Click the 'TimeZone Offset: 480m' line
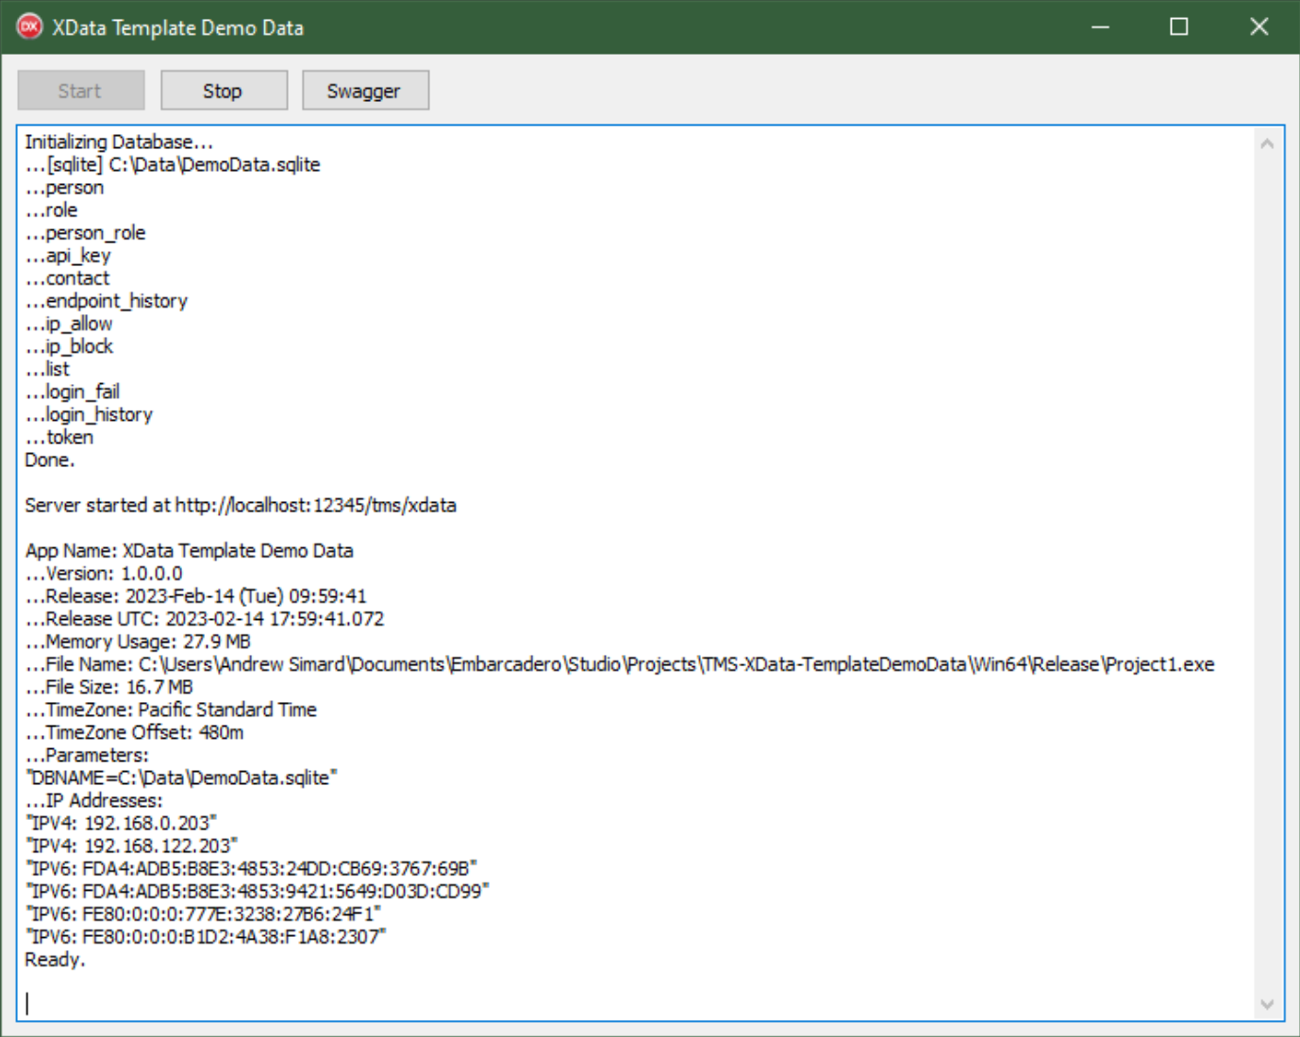Viewport: 1300px width, 1037px height. pos(134,732)
